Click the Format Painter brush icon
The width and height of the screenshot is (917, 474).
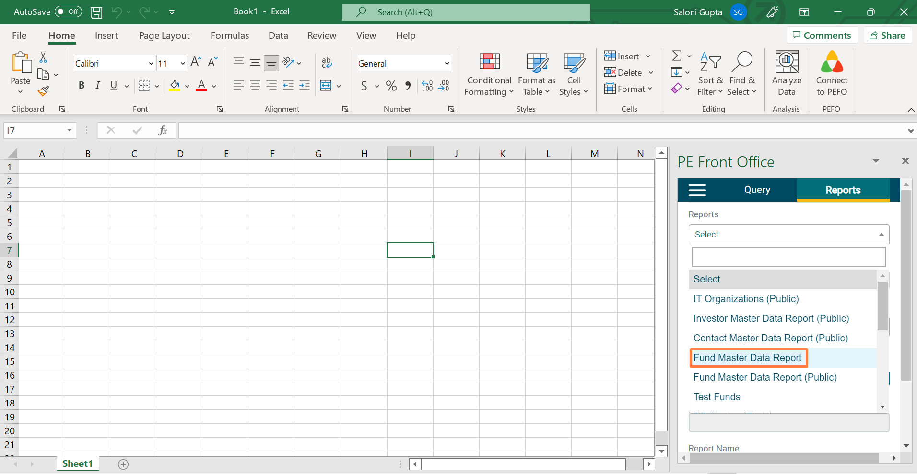click(x=44, y=91)
